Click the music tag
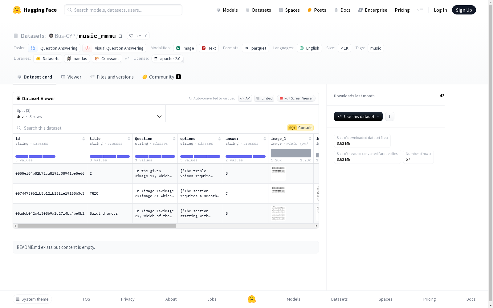This screenshot has width=493, height=308. [376, 48]
